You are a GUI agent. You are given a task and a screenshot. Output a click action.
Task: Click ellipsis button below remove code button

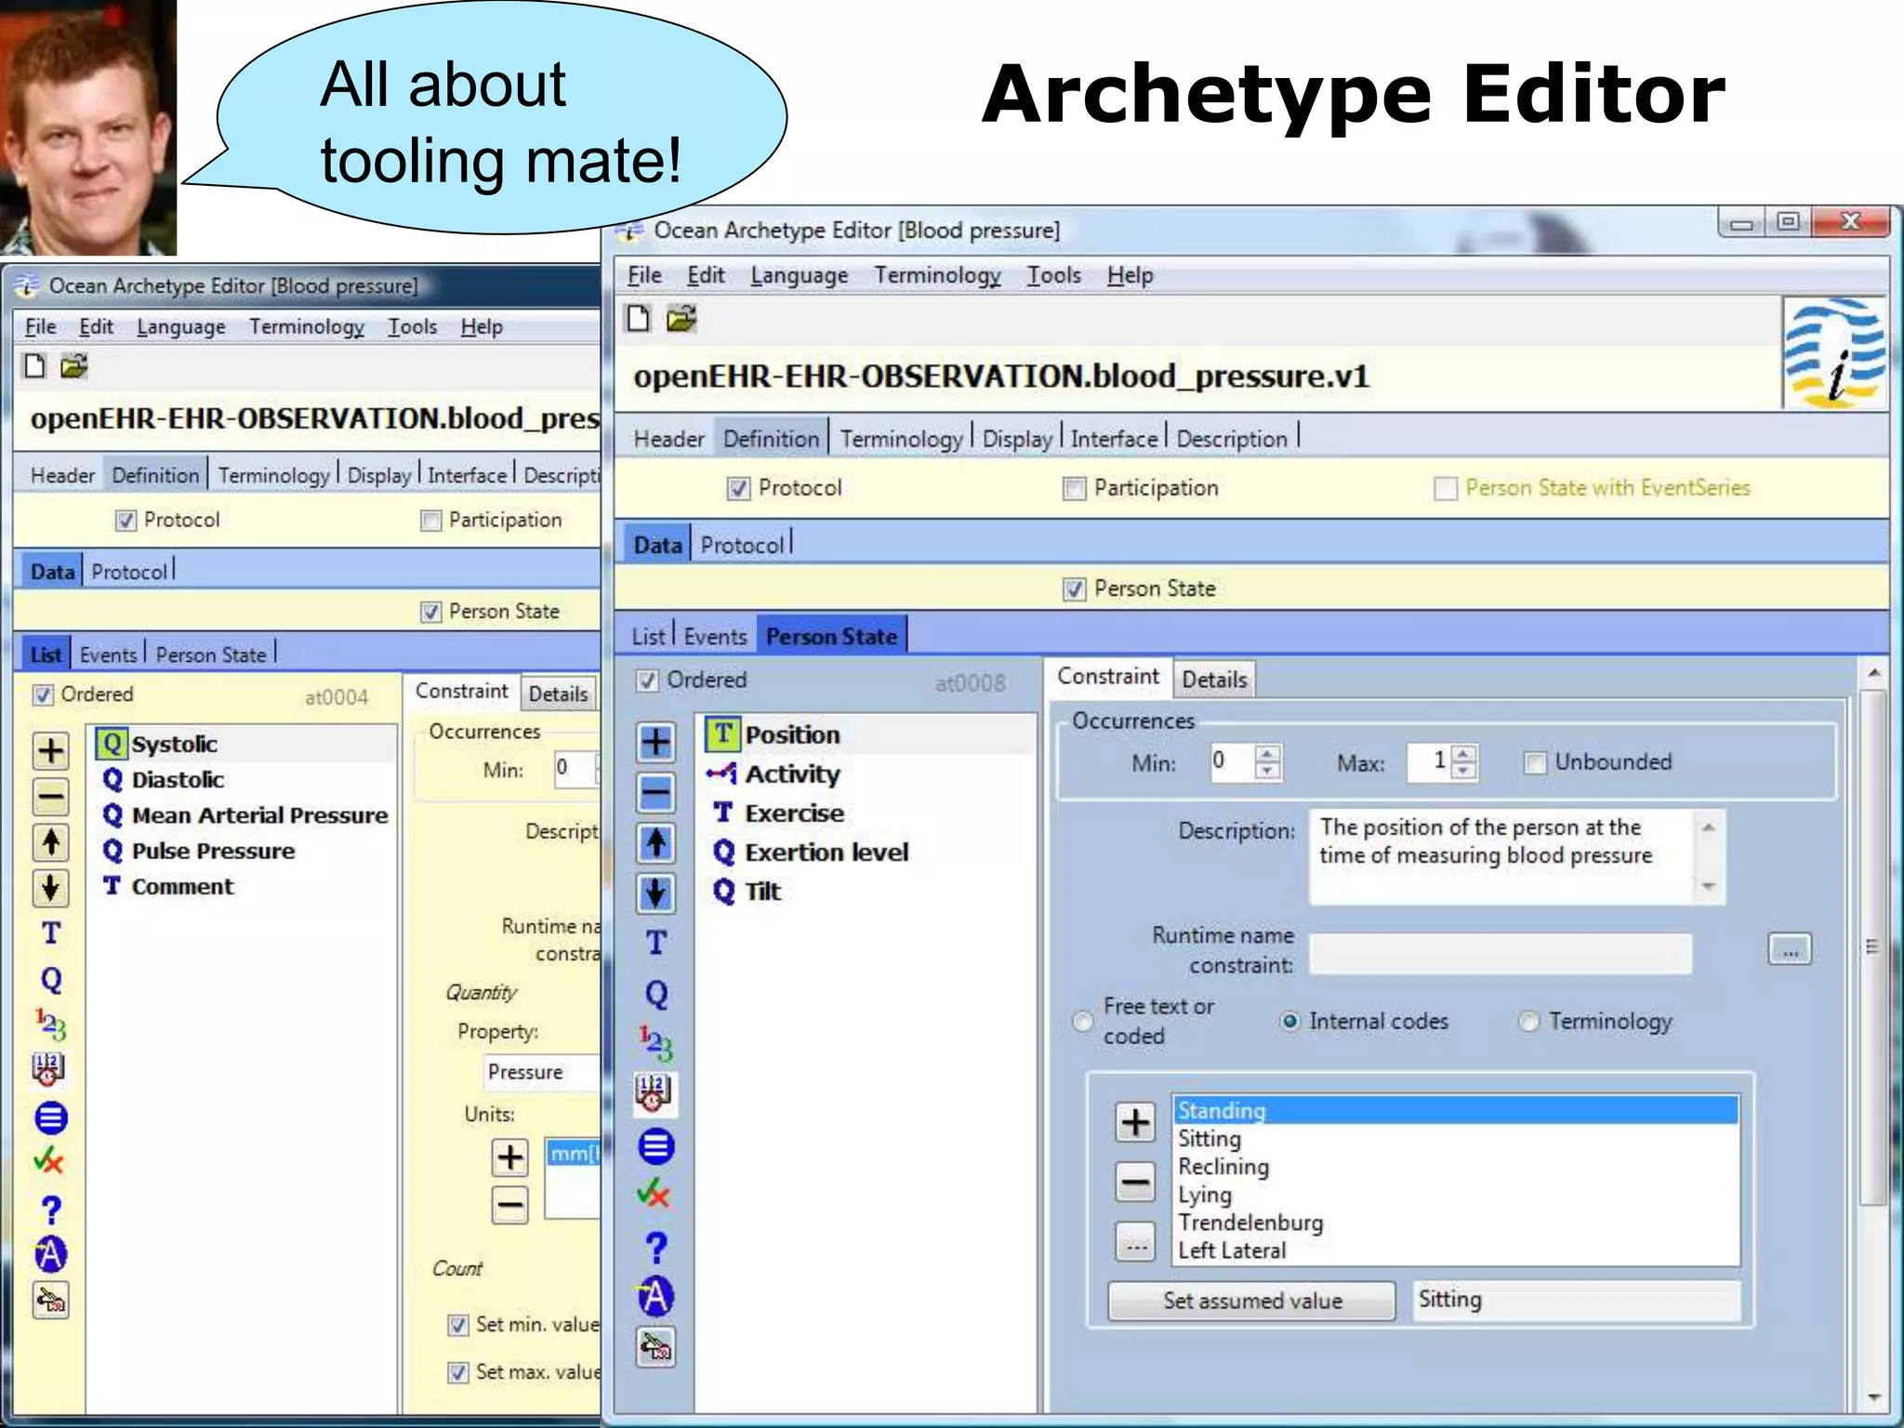(x=1135, y=1242)
